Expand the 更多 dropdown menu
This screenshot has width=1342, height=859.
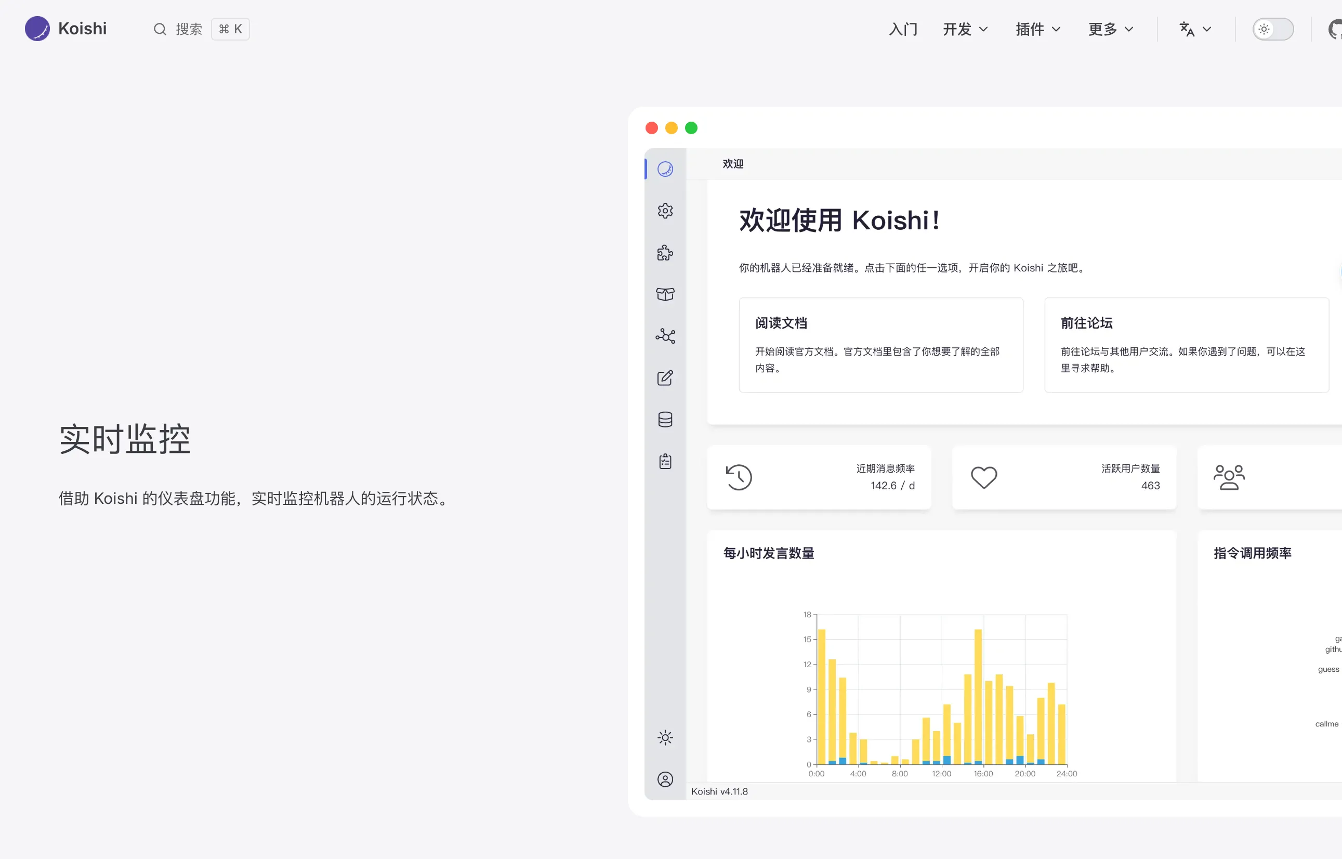(x=1111, y=29)
